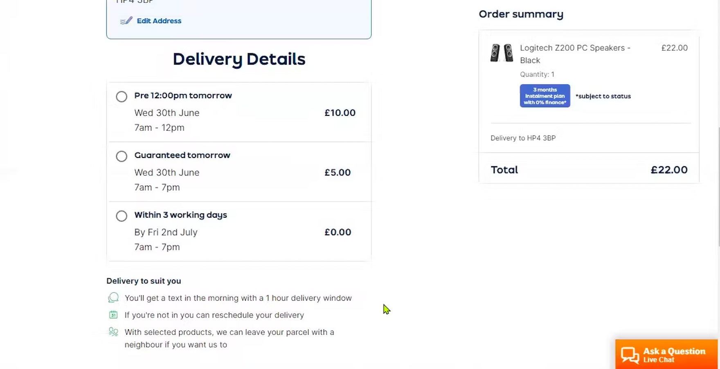This screenshot has height=369, width=720.
Task: Click the page vertical scrollbar
Action: (x=718, y=184)
